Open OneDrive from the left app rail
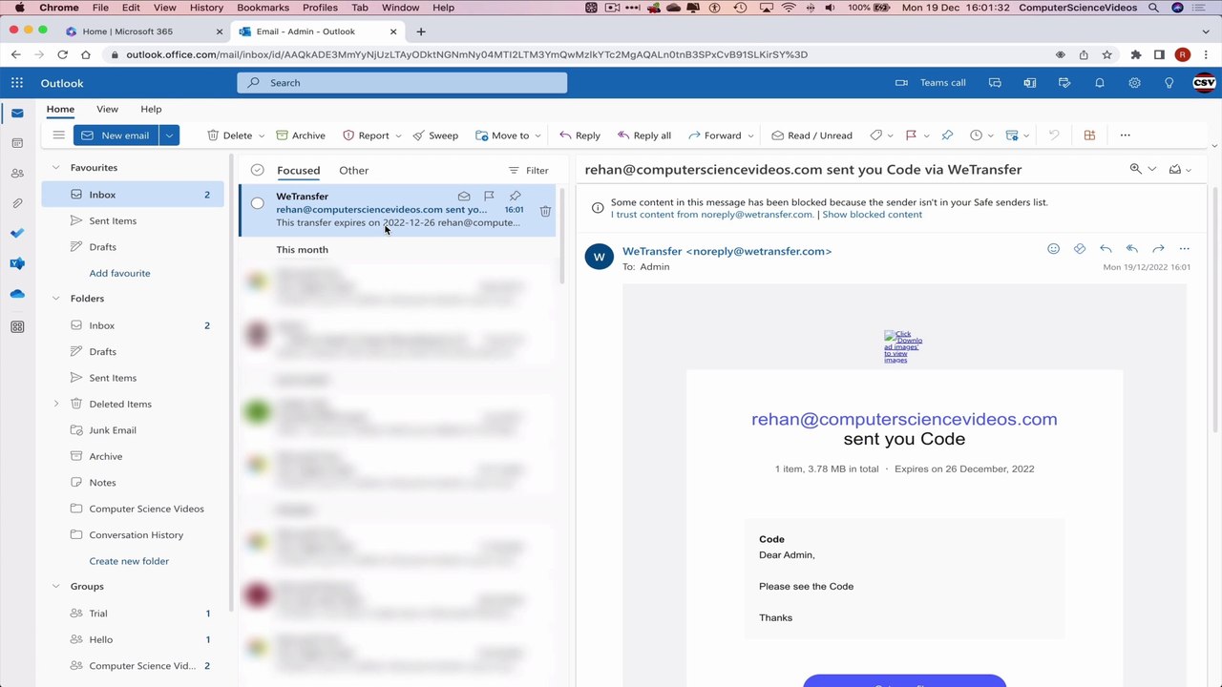 pyautogui.click(x=17, y=294)
